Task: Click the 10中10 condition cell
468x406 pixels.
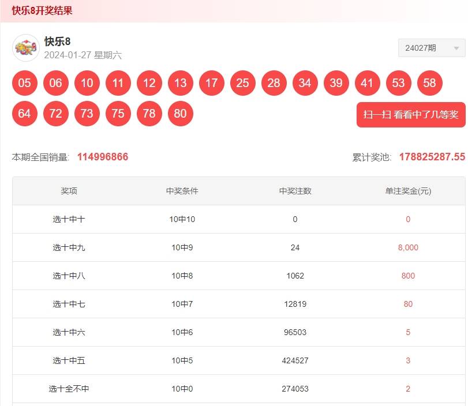Action: tap(182, 219)
